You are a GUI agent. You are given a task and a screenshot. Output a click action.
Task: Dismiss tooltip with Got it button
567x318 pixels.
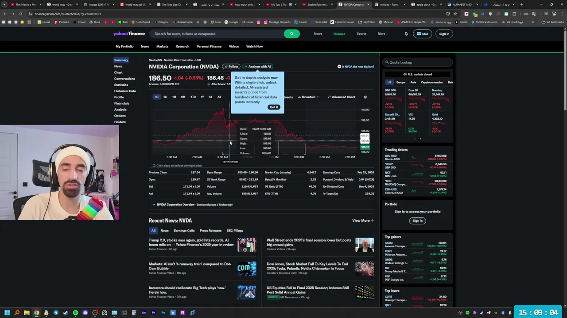pos(274,107)
